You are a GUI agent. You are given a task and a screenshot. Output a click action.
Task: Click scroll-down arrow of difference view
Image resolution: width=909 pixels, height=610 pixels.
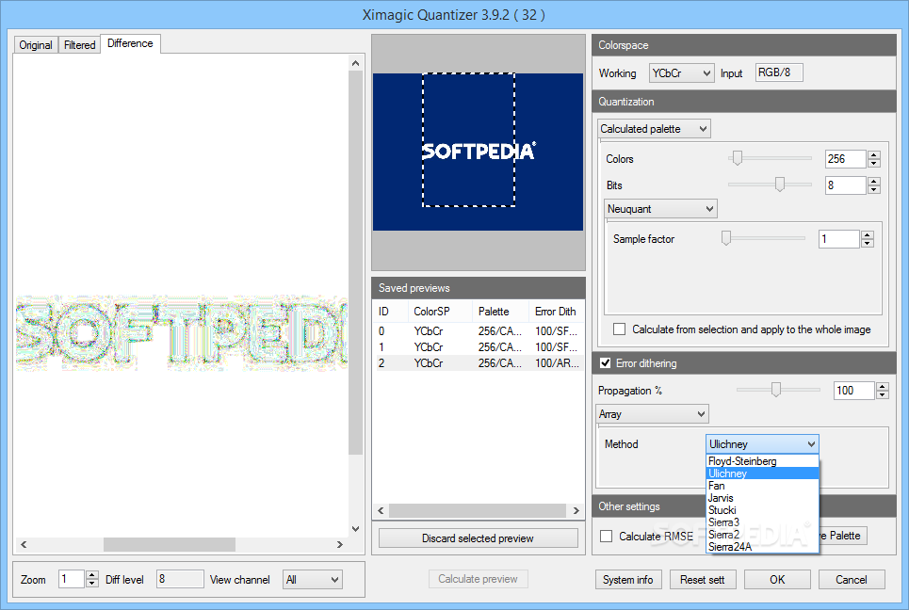pyautogui.click(x=355, y=529)
